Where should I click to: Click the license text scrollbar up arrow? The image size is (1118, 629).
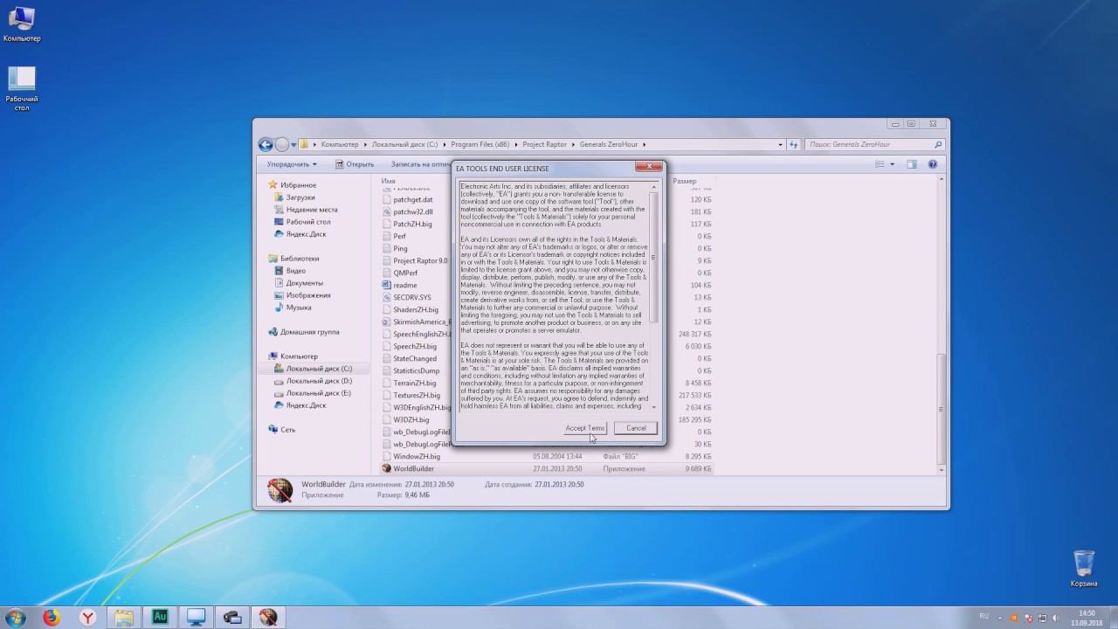[x=653, y=186]
